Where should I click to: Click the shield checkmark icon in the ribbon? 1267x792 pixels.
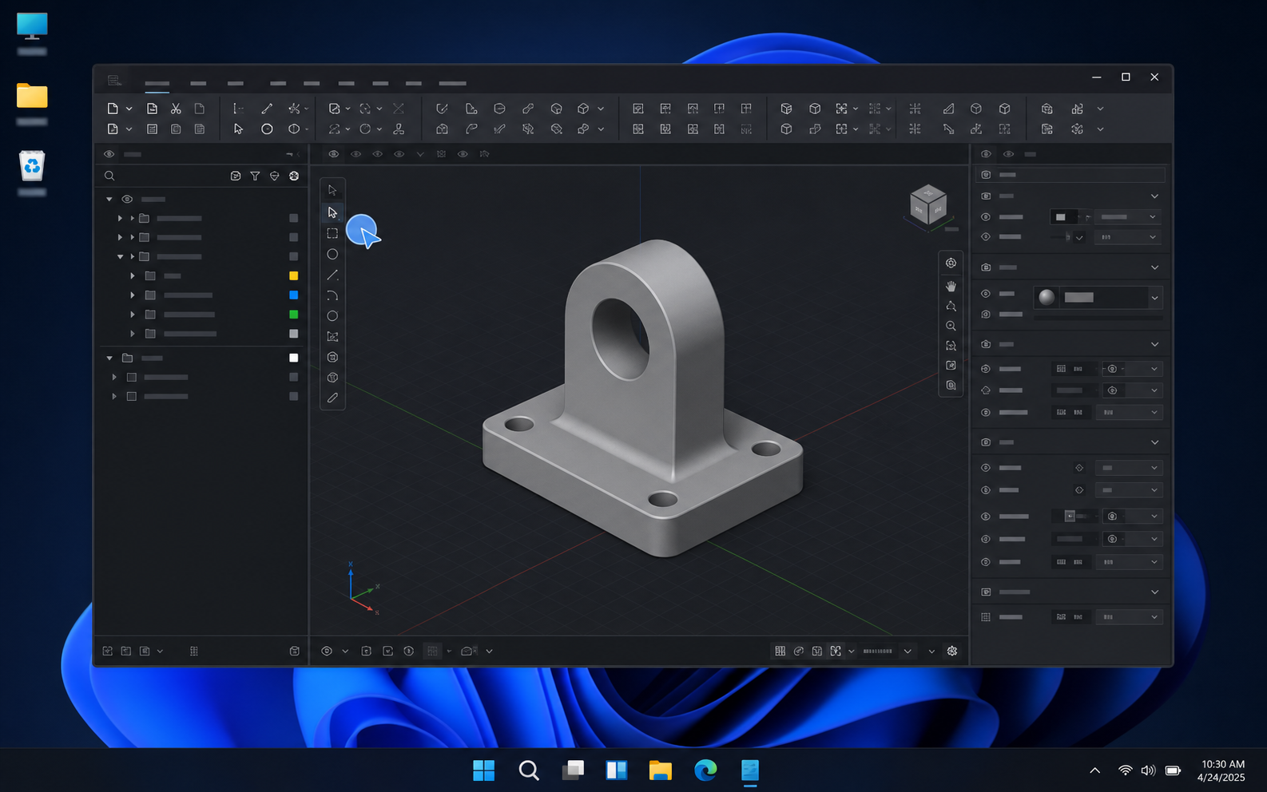coord(442,109)
